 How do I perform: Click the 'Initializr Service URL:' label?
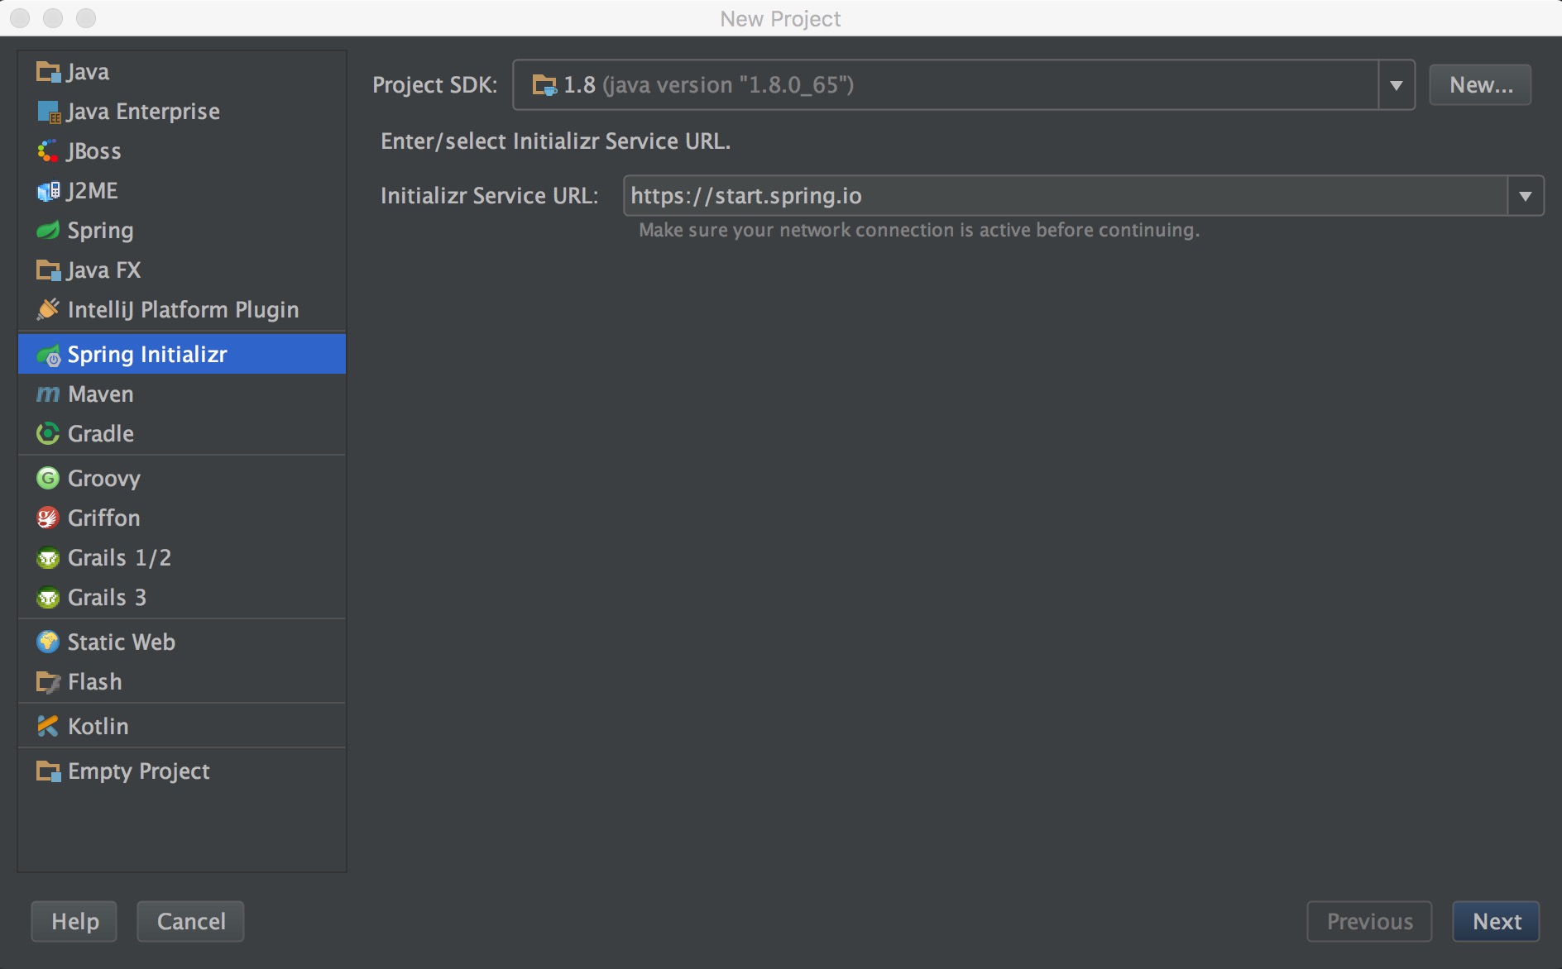coord(489,196)
